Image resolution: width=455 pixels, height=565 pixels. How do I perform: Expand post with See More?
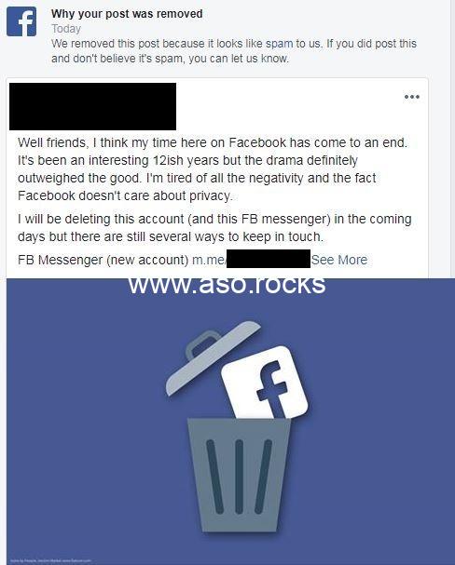339,260
